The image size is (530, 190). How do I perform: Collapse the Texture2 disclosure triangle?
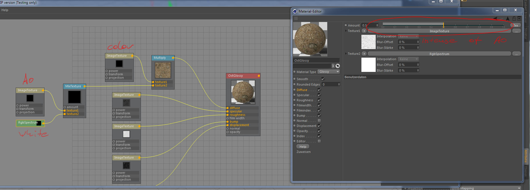346,54
